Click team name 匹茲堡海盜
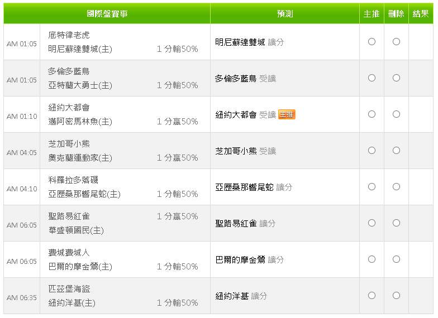 coord(69,289)
